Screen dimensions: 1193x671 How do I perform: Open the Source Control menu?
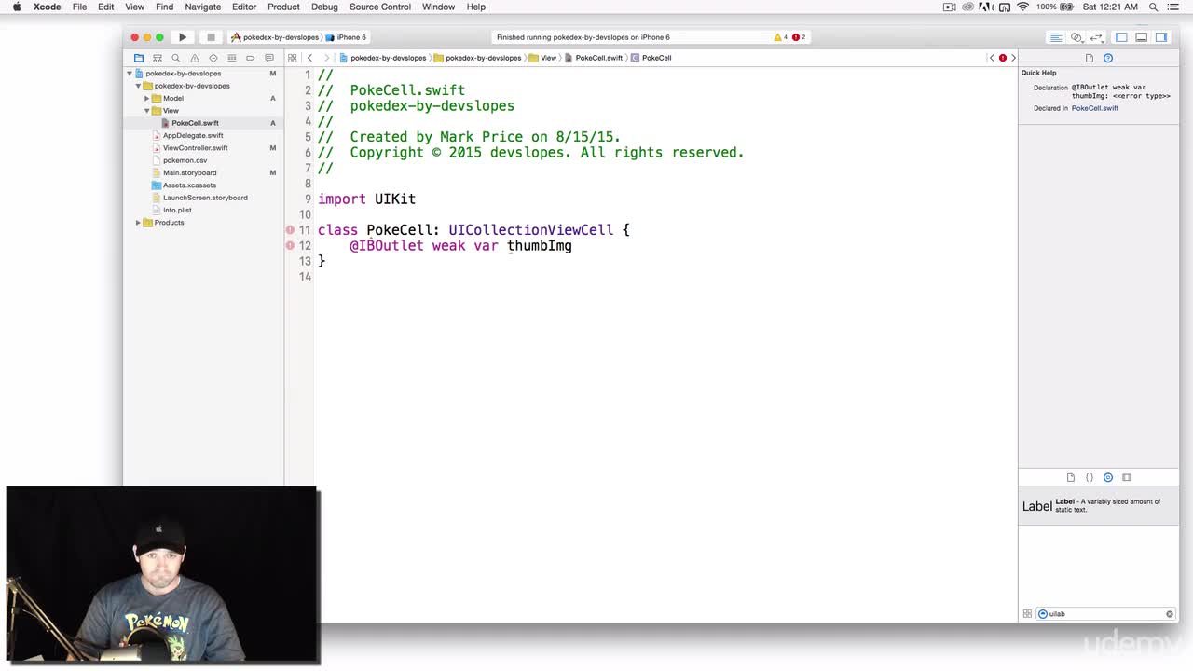(x=380, y=7)
